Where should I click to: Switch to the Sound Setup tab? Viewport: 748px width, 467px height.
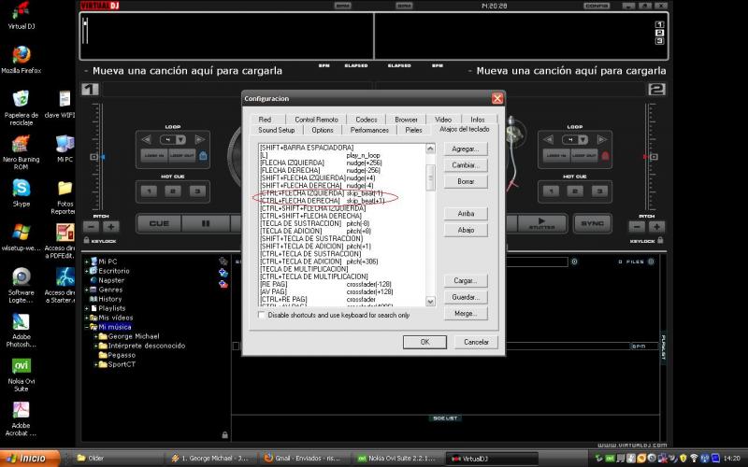(x=276, y=130)
